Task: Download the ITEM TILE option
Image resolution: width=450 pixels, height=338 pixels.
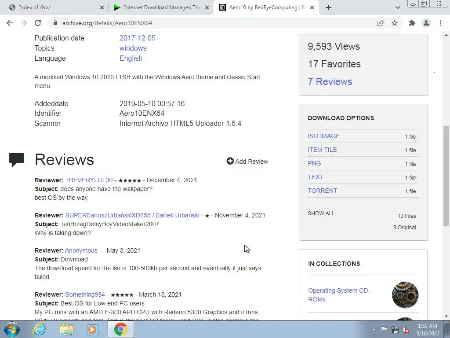Action: (x=322, y=150)
